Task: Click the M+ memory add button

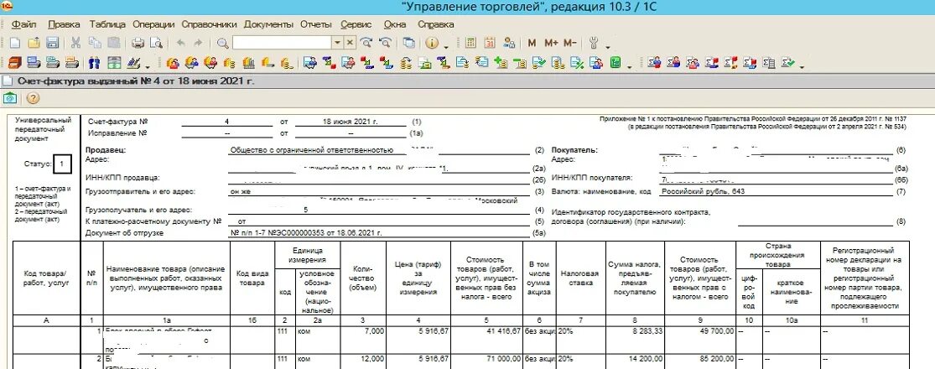Action: (x=550, y=43)
